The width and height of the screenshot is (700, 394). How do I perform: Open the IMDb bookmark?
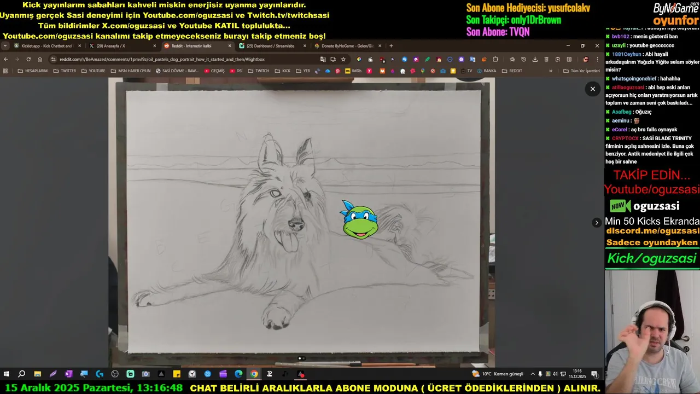tap(353, 71)
